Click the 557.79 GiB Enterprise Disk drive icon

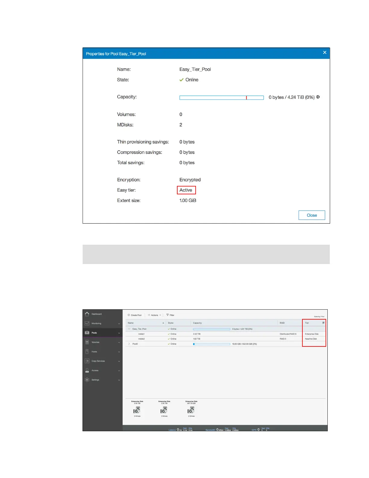[x=191, y=410]
